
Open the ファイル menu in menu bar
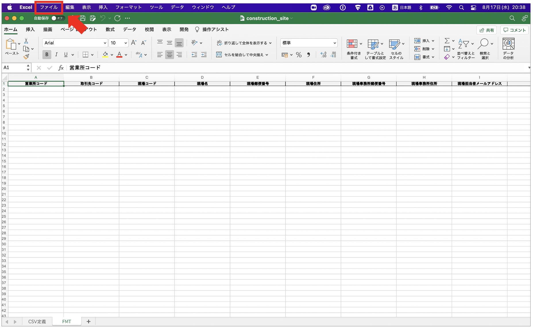tap(49, 7)
